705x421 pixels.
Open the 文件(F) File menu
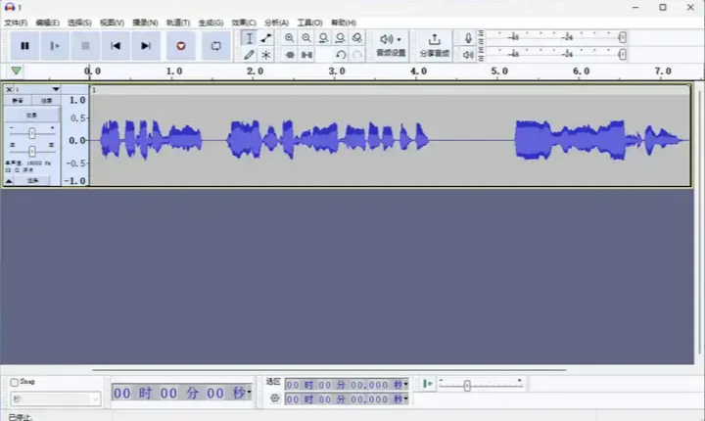(x=17, y=22)
